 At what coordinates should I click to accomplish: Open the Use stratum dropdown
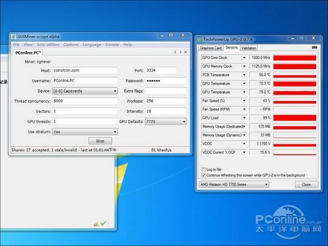coord(85,132)
